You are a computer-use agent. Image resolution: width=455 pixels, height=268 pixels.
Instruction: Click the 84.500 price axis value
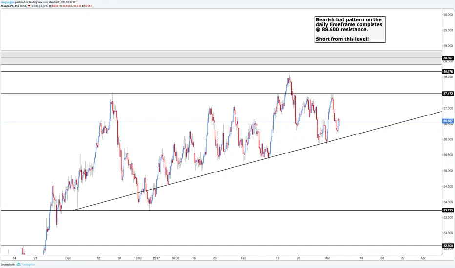coord(448,186)
